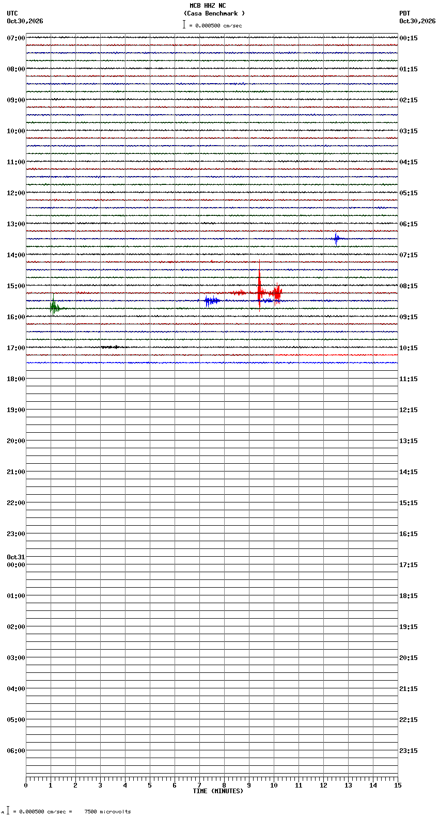Click the scale label '= 0.000500 cm/sec' at the top
The image size is (439, 818).
tap(215, 25)
